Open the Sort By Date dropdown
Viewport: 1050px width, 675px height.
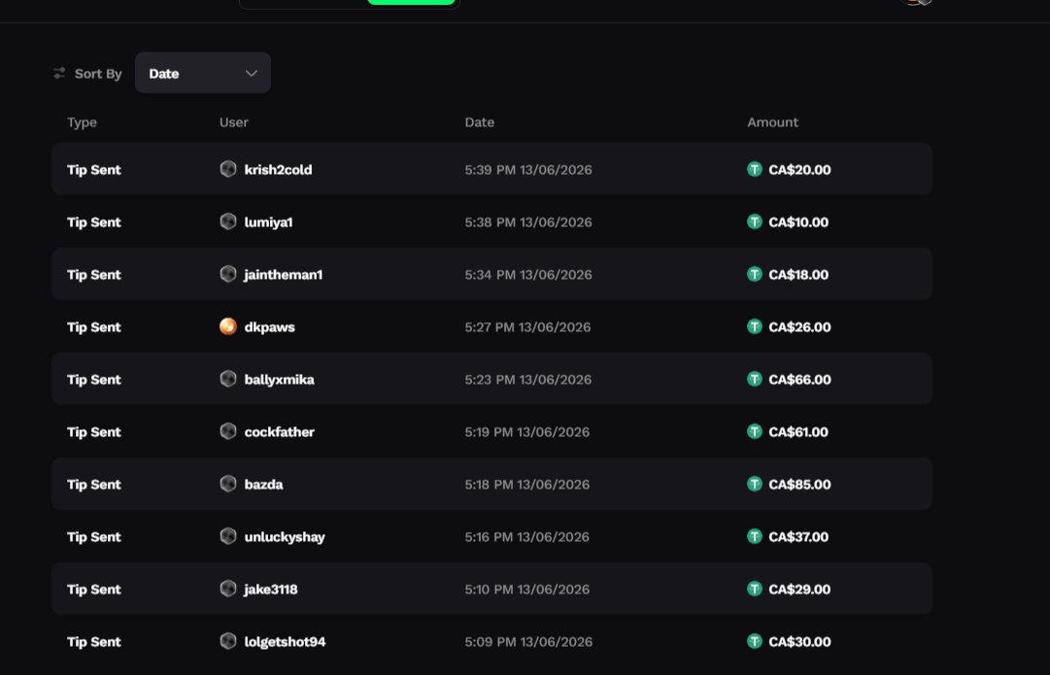click(203, 73)
